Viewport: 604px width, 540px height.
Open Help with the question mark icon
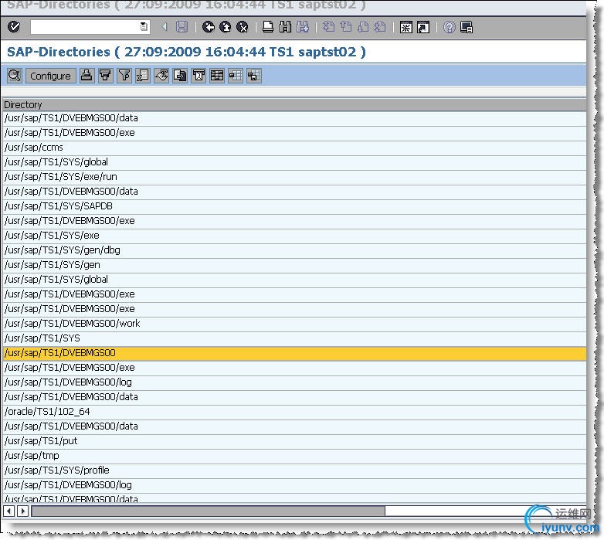pyautogui.click(x=450, y=27)
